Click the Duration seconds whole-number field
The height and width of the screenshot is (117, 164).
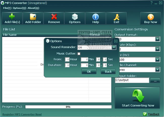coord(98,65)
